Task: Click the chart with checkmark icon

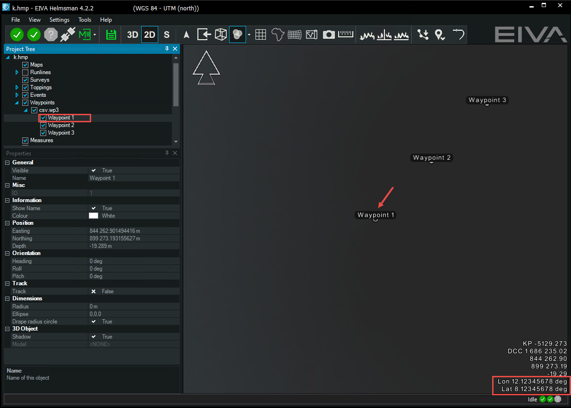Action: click(x=312, y=34)
